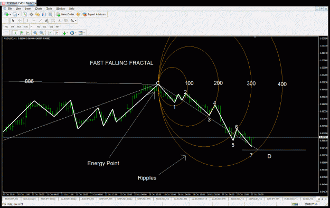The image size is (330, 208).
Task: Switch chart to MN timeframe
Action: (58, 27)
